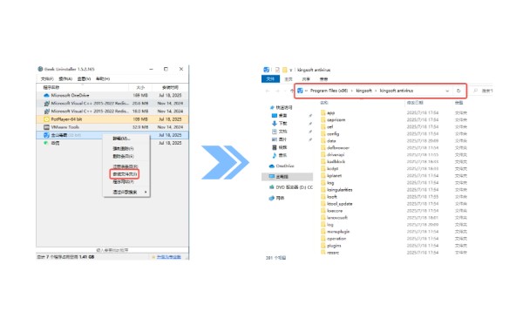Screen dimensions: 523x325
Task: Expand the search-via-Google submenu arrow
Action: tap(146, 192)
